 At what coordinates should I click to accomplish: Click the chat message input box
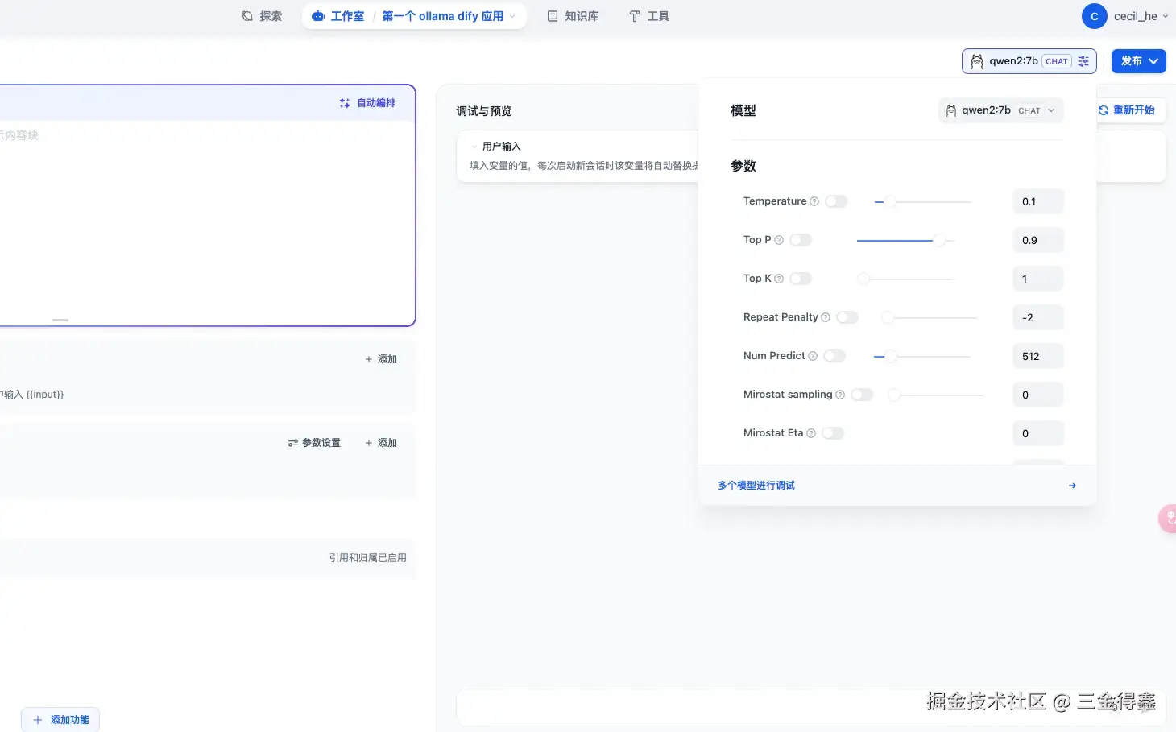[x=811, y=707]
